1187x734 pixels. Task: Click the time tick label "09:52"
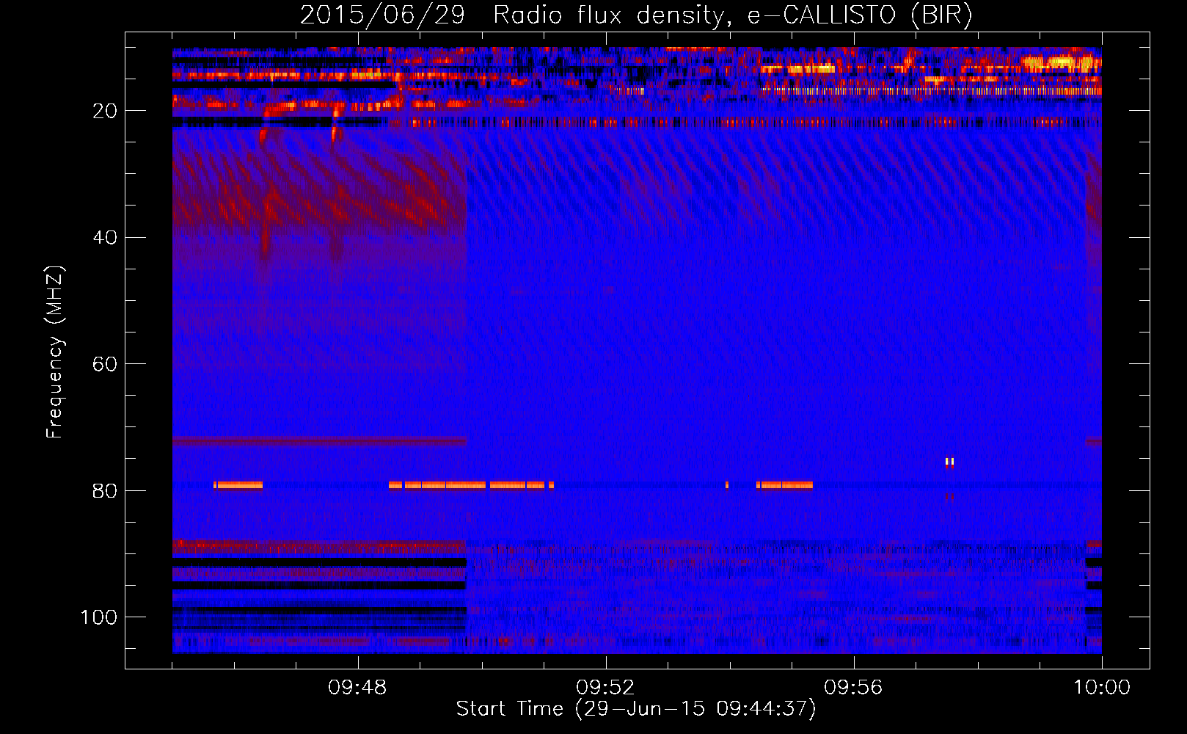coord(606,688)
